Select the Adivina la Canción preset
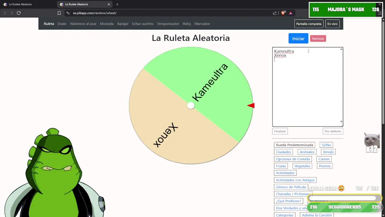385x217 pixels. [x=317, y=215]
